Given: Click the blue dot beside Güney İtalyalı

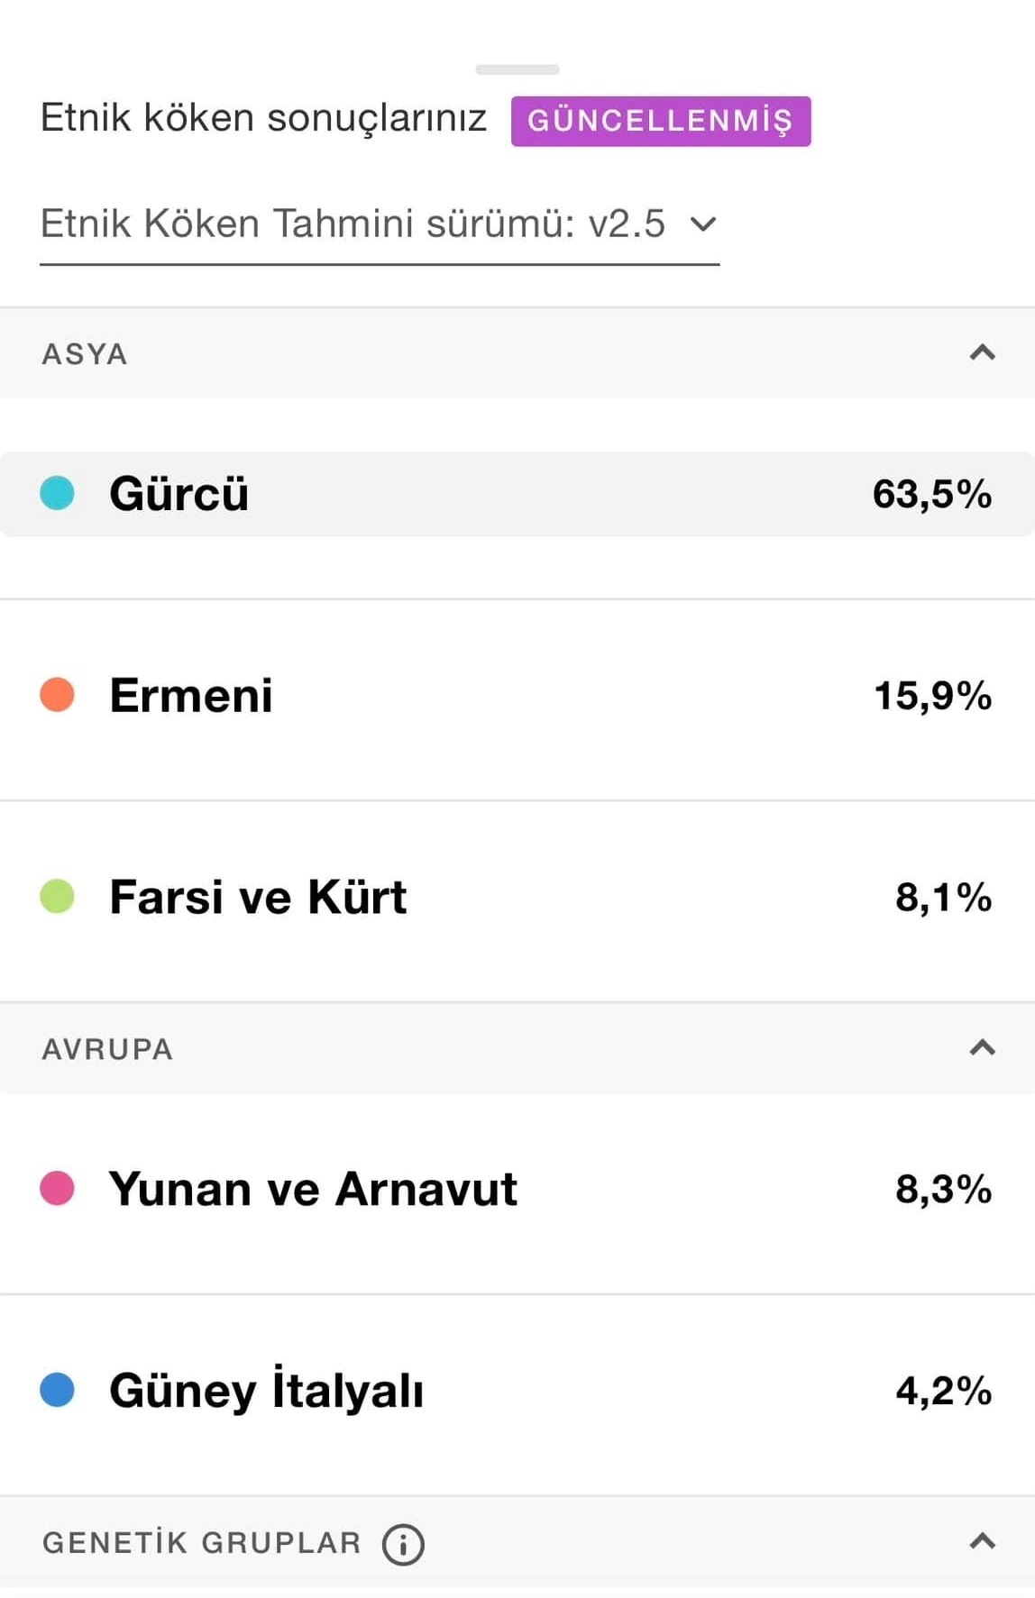Looking at the screenshot, I should (58, 1390).
